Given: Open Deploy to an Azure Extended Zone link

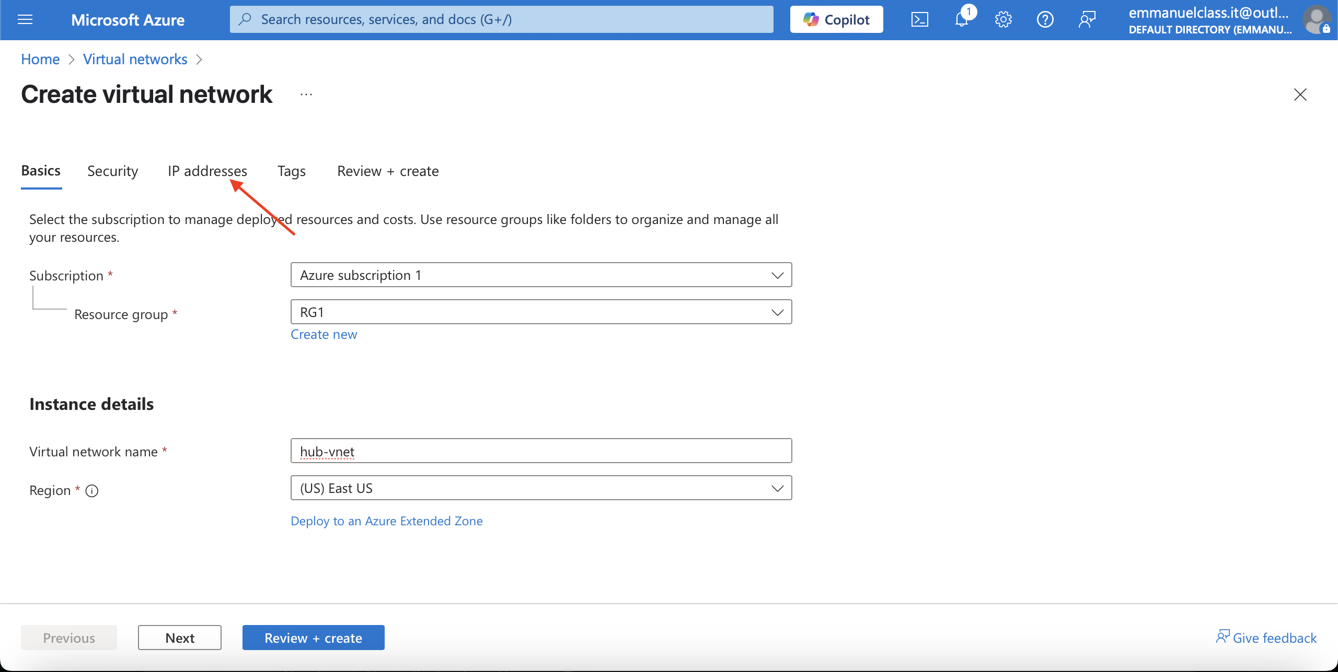Looking at the screenshot, I should click(x=387, y=521).
